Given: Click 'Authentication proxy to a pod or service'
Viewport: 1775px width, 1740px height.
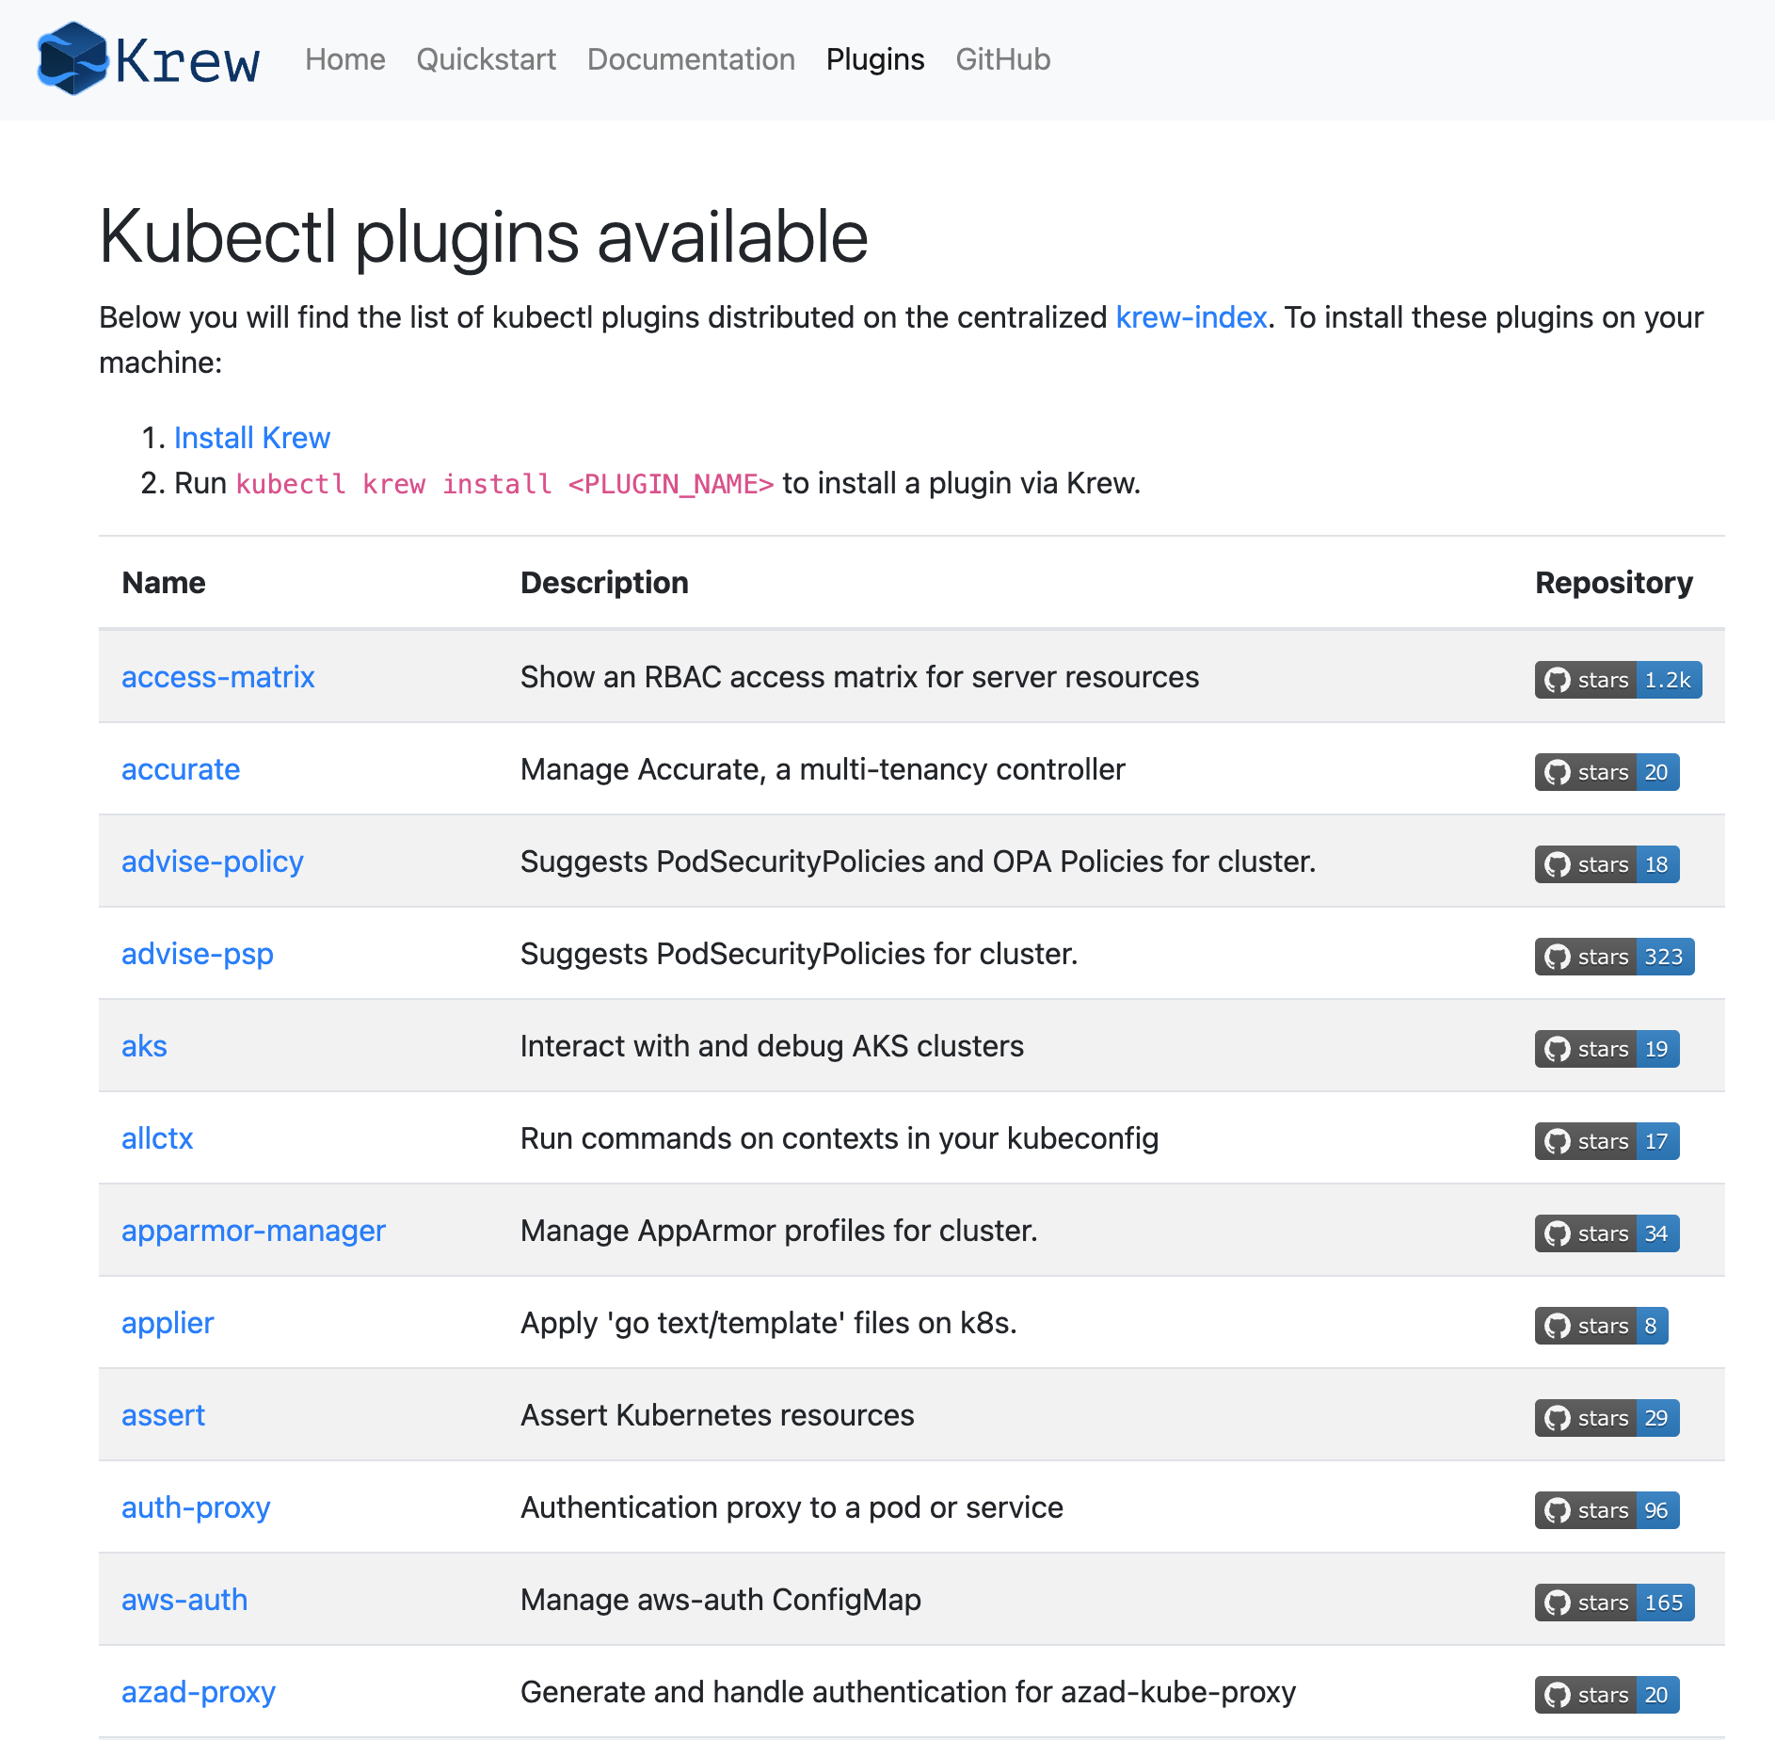Looking at the screenshot, I should click(792, 1507).
